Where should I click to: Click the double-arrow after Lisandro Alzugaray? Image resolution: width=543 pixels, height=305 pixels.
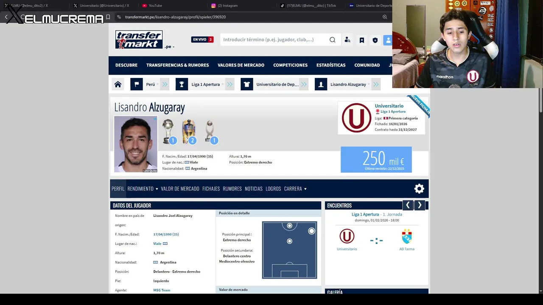tap(376, 84)
